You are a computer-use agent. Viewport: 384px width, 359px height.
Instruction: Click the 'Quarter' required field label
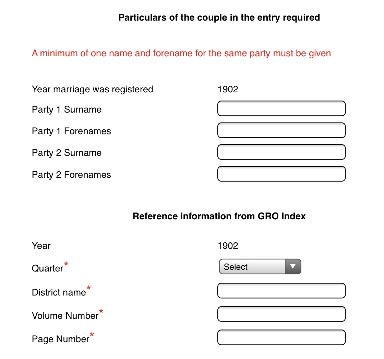(x=47, y=268)
